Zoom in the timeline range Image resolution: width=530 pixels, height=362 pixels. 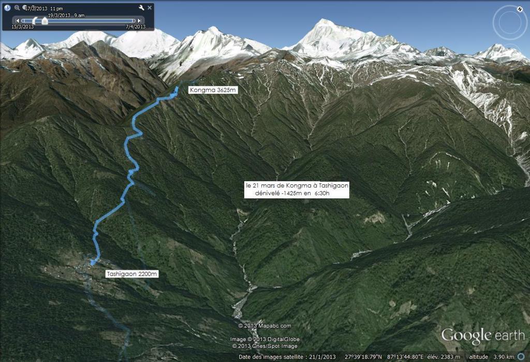click(25, 7)
